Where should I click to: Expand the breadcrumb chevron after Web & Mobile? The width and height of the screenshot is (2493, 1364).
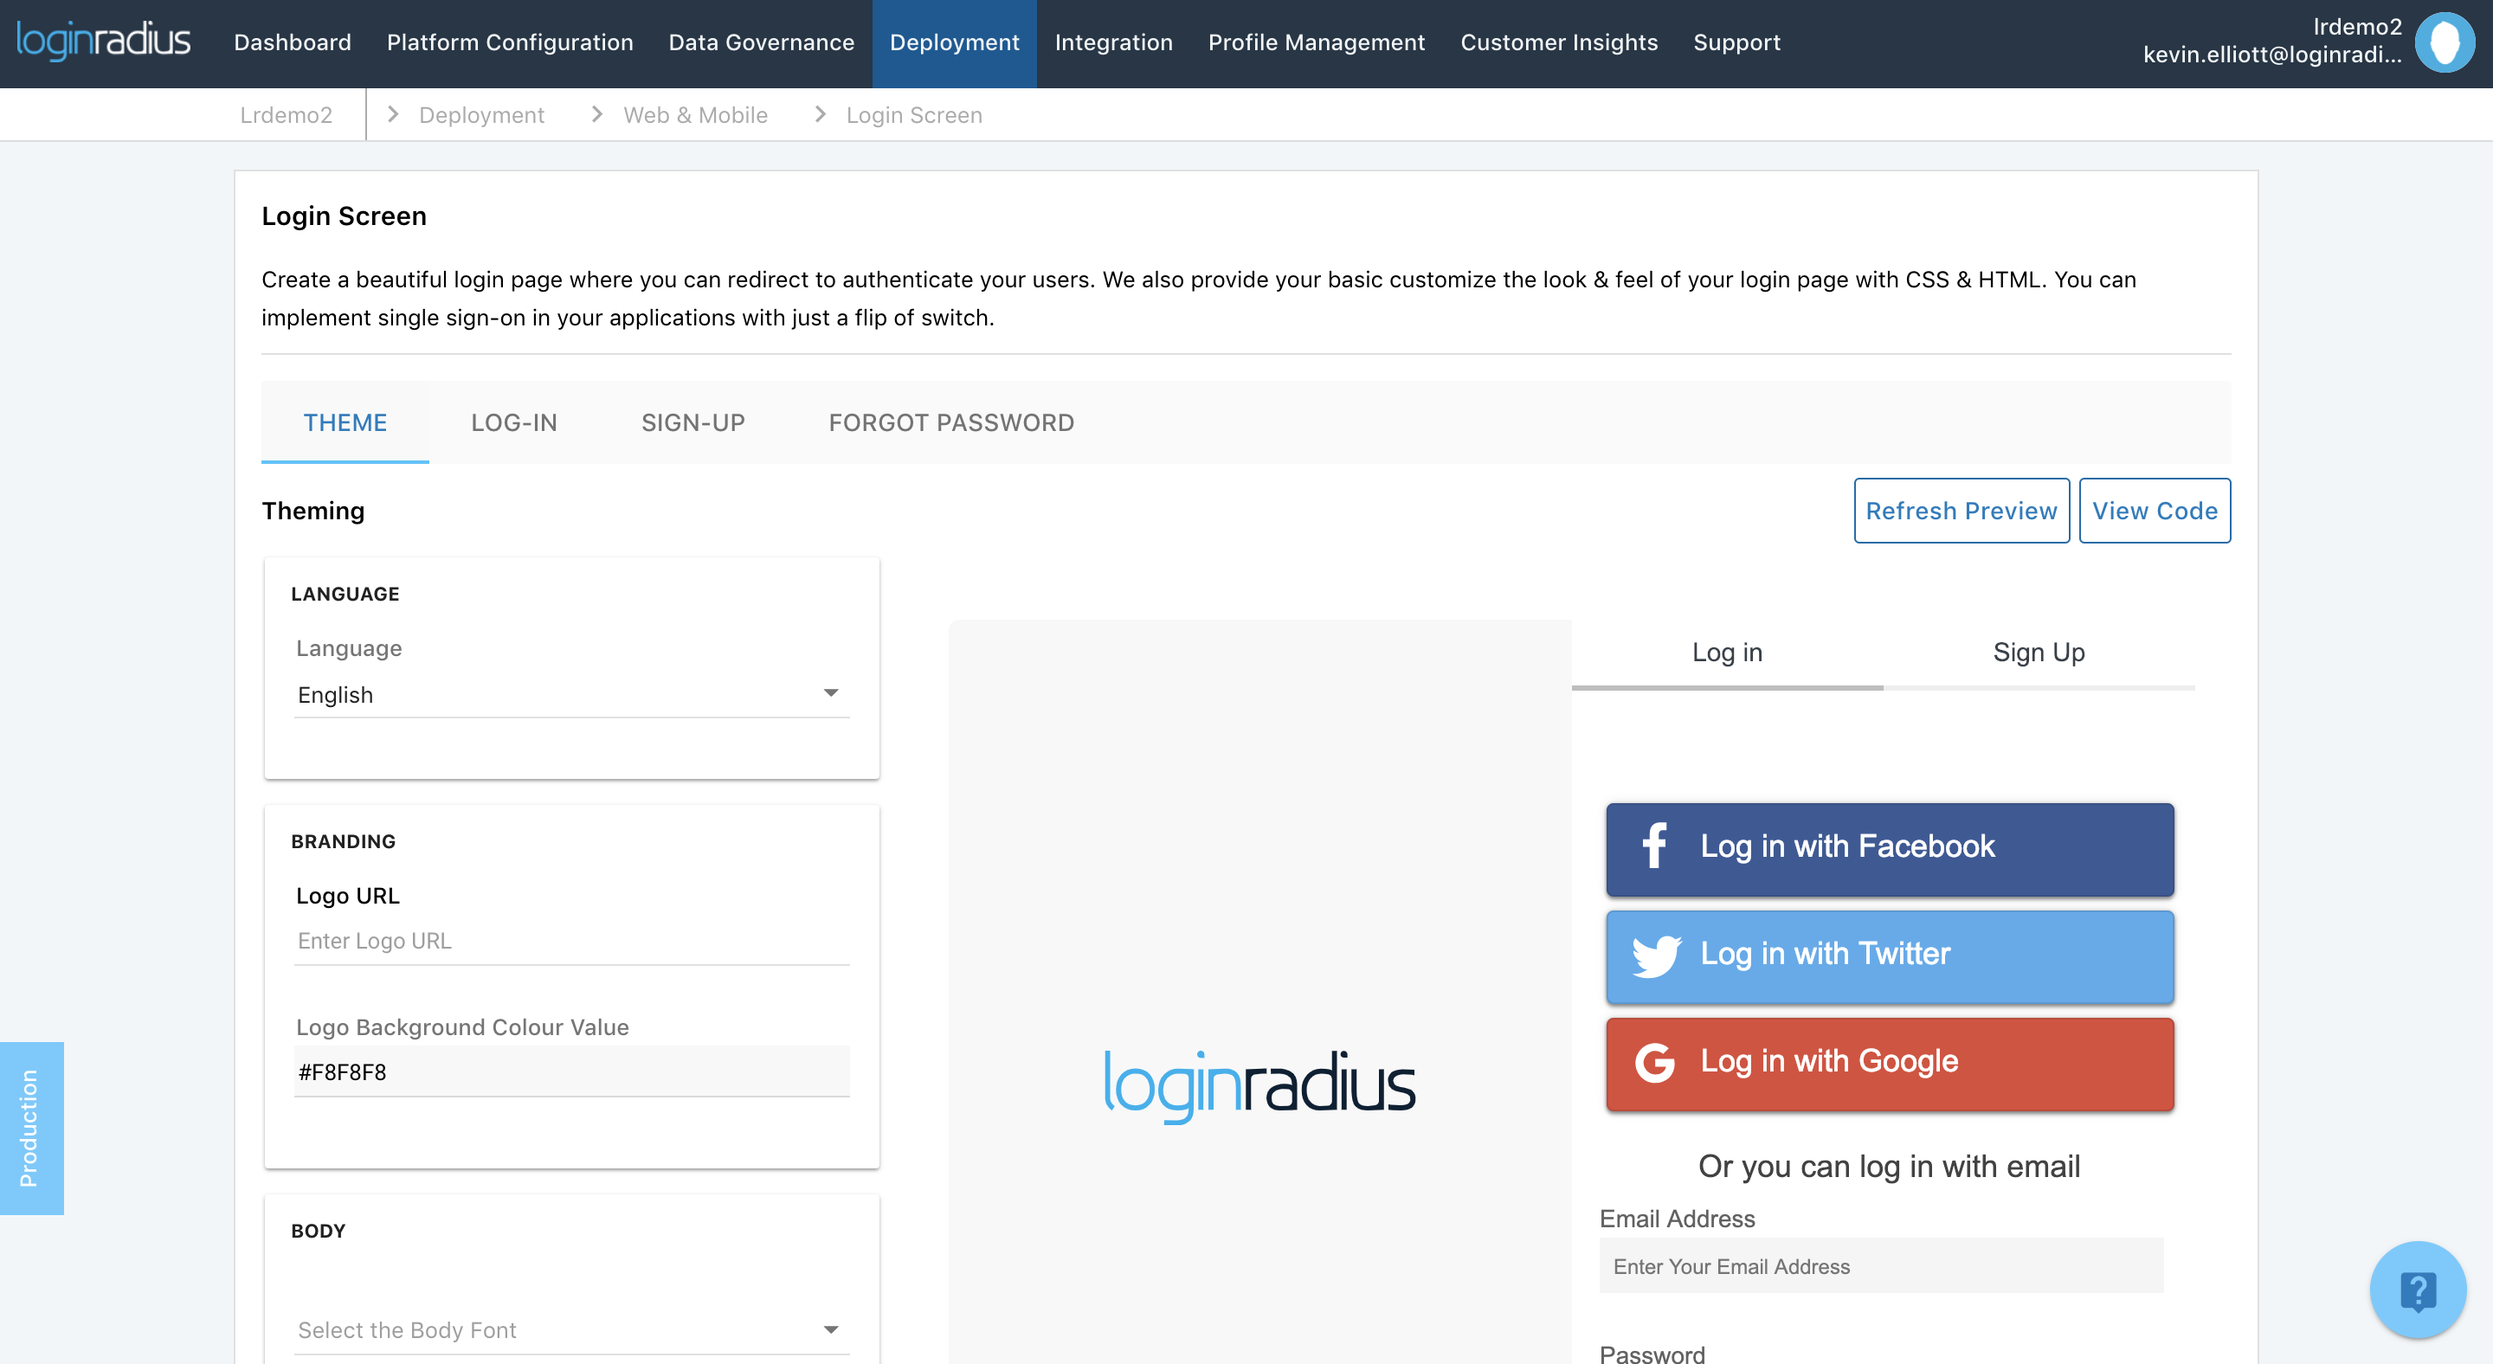coord(819,113)
